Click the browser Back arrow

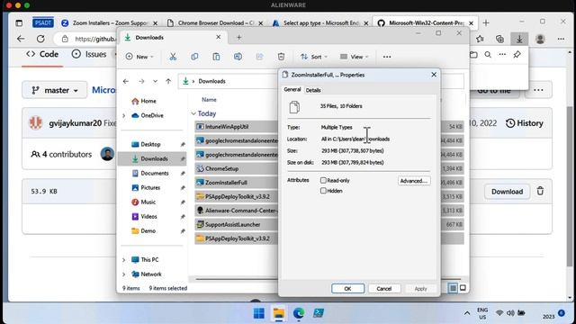pos(21,39)
